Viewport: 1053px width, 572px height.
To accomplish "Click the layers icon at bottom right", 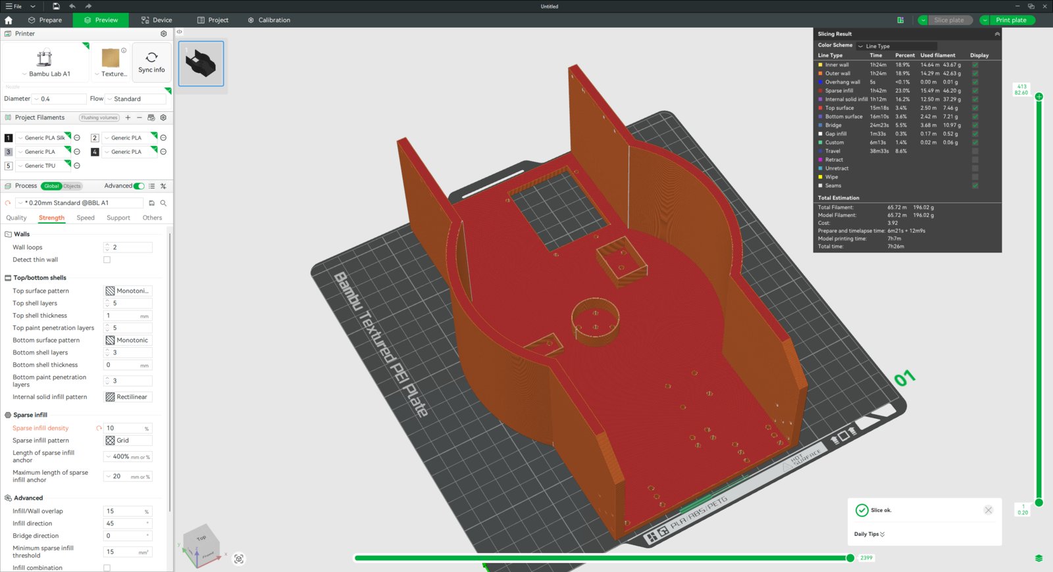I will click(x=1039, y=558).
